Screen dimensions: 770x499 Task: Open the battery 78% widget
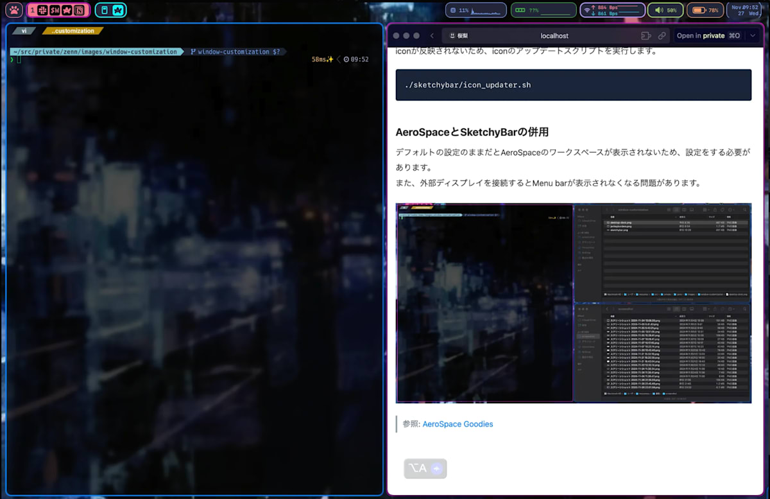pyautogui.click(x=705, y=10)
